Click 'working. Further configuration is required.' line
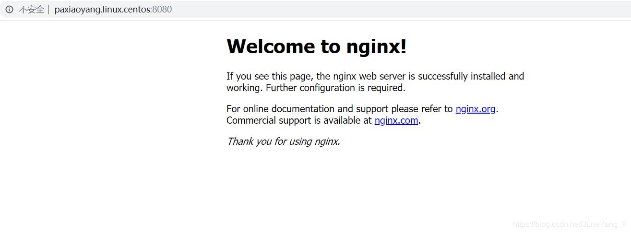Image resolution: width=631 pixels, height=233 pixels. pyautogui.click(x=316, y=88)
